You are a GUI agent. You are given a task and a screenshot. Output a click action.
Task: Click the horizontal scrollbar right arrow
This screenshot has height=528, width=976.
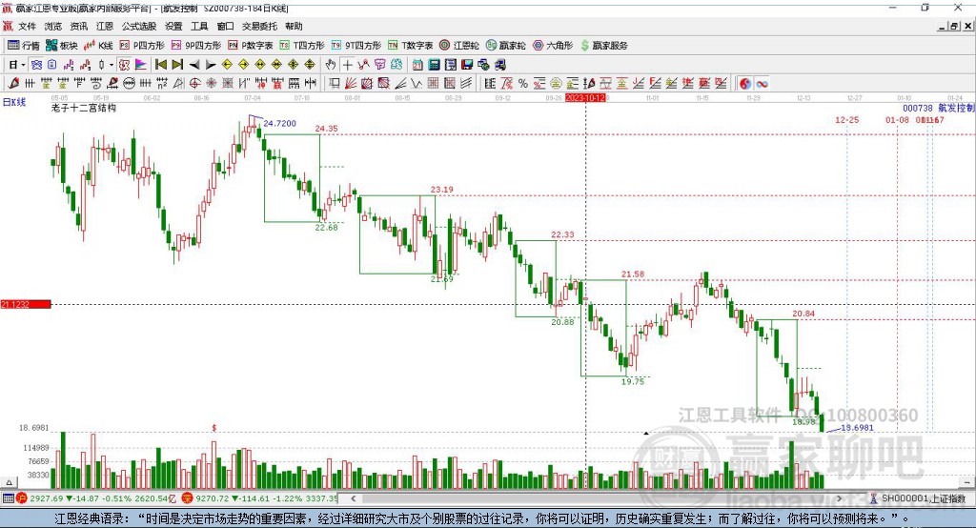[x=839, y=498]
